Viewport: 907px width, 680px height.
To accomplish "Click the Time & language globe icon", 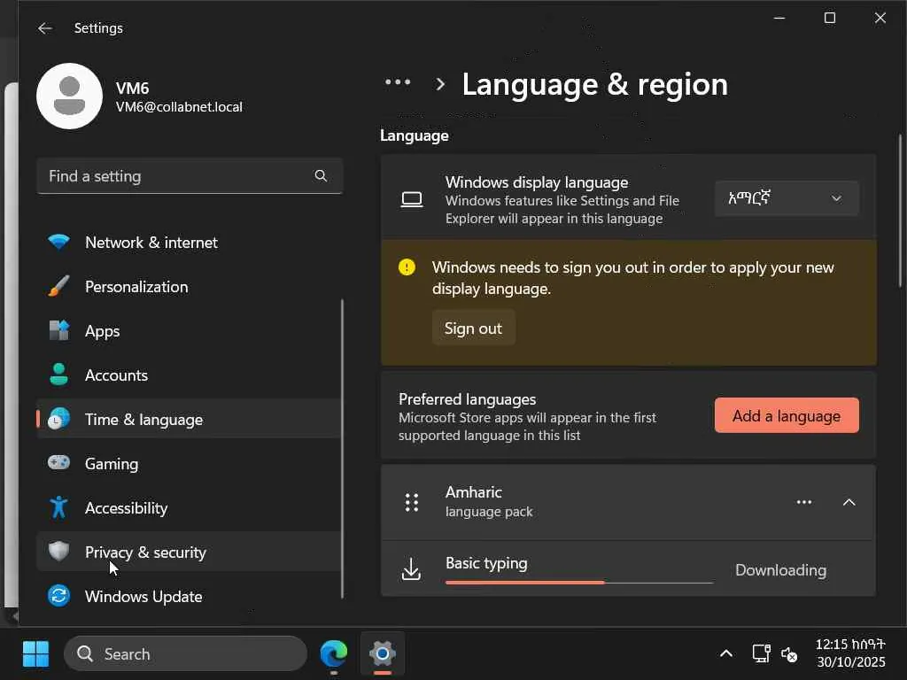I will [x=59, y=419].
